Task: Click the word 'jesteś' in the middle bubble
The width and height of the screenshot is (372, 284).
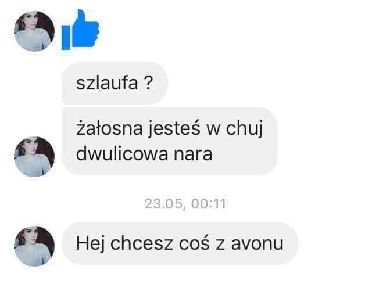Action: [x=174, y=129]
